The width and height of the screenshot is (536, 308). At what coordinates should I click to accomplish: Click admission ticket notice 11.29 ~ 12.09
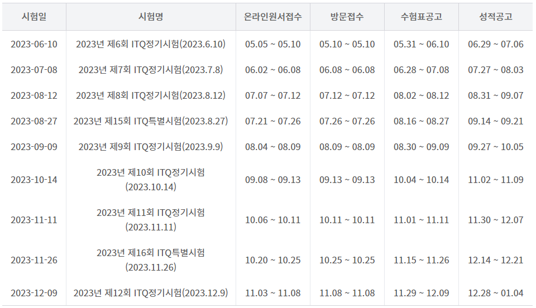click(x=422, y=293)
